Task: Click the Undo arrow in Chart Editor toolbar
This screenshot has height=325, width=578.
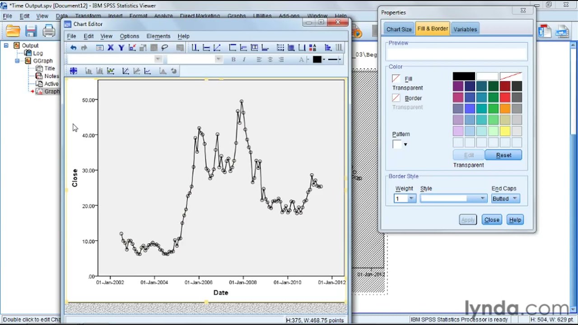Action: [73, 48]
